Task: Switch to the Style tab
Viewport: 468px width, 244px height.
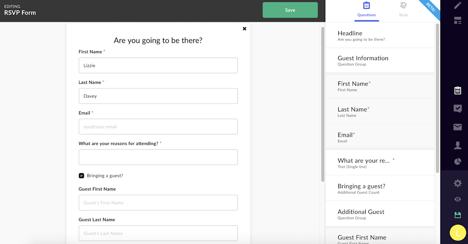Action: pos(403,10)
